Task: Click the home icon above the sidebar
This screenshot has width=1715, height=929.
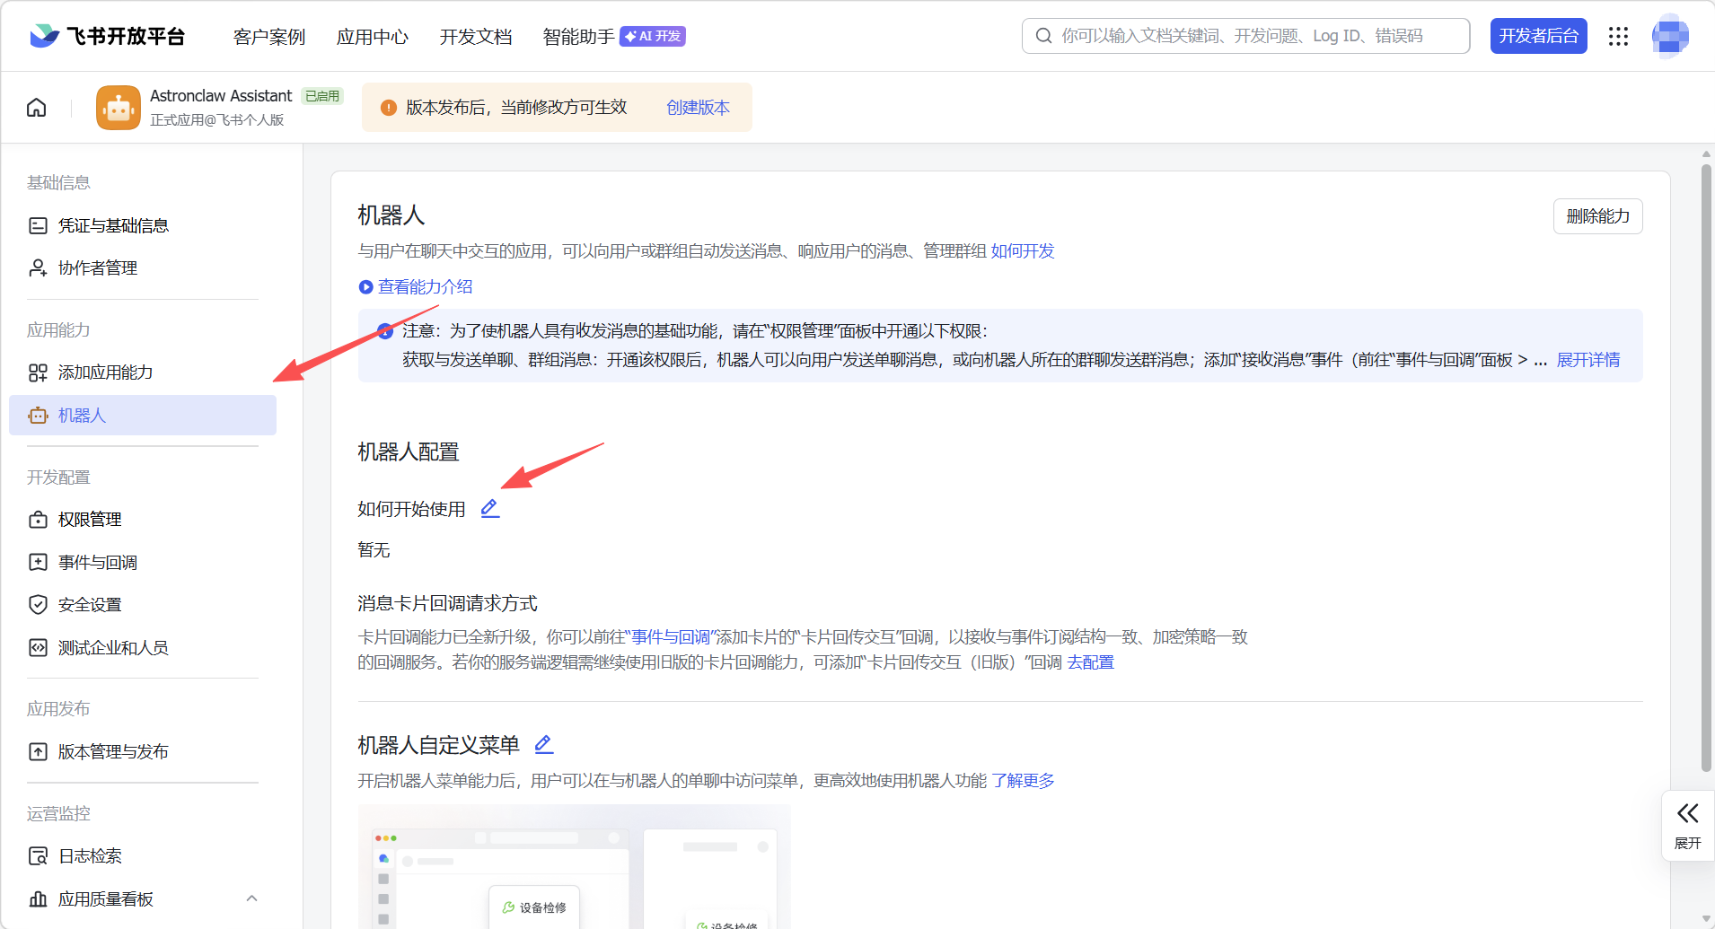Action: pyautogui.click(x=35, y=107)
